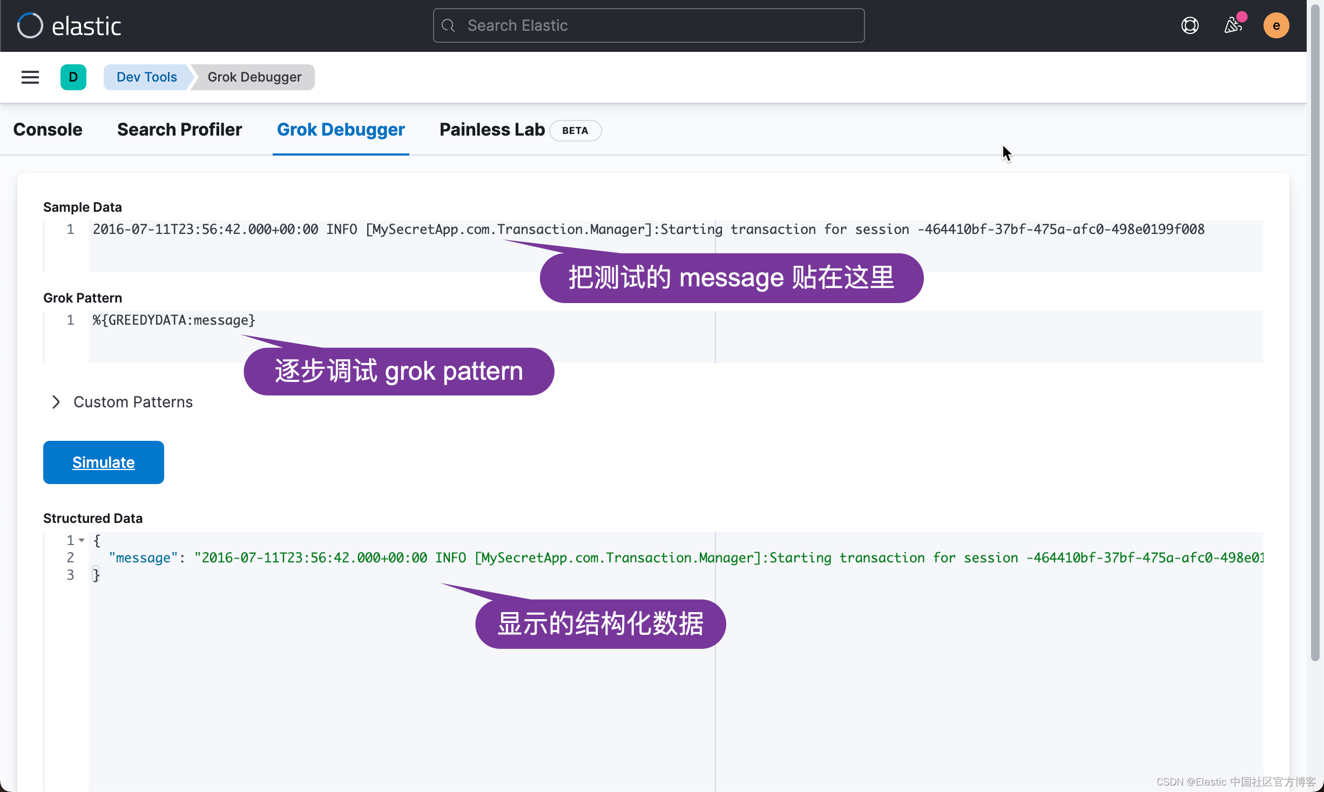
Task: Click the green D space avatar
Action: 73,77
